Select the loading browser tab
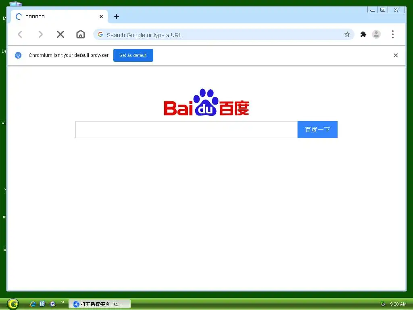This screenshot has height=310, width=413. click(x=59, y=17)
